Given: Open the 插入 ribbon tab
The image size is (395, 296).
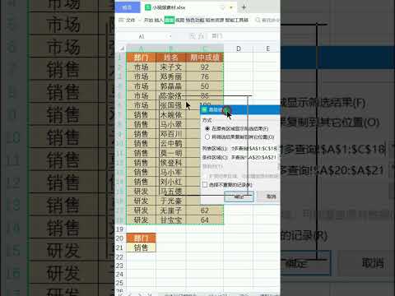Looking at the screenshot, I should point(159,20).
